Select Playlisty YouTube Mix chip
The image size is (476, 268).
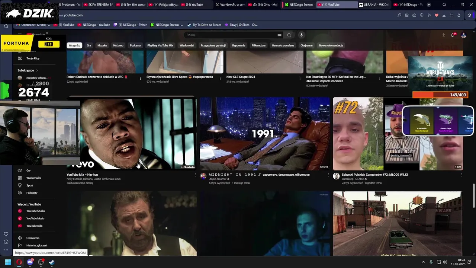pyautogui.click(x=160, y=45)
